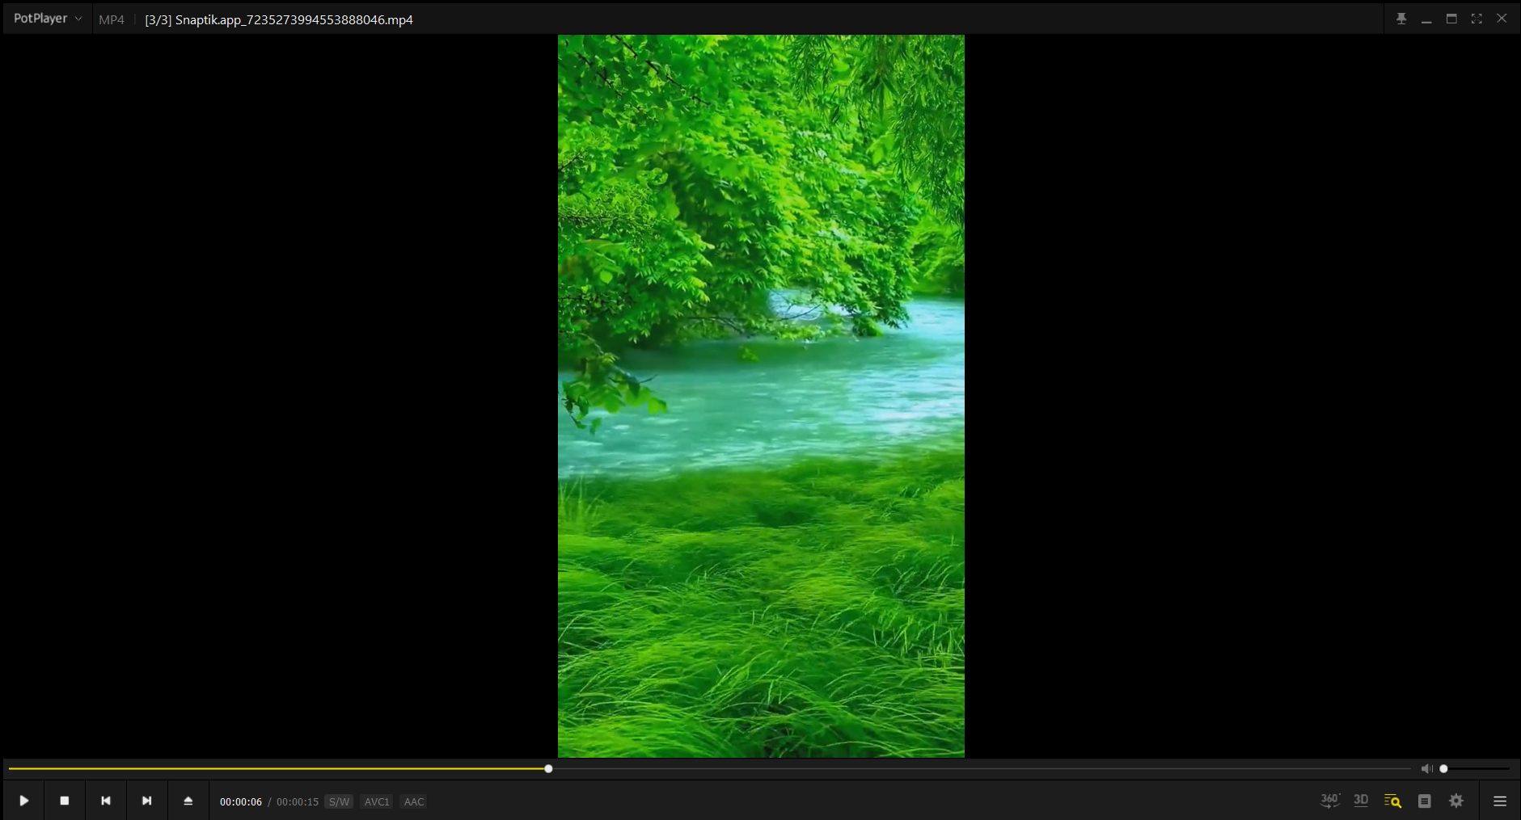
Task: Show the chapter/bookmark list panel
Action: pos(1425,801)
